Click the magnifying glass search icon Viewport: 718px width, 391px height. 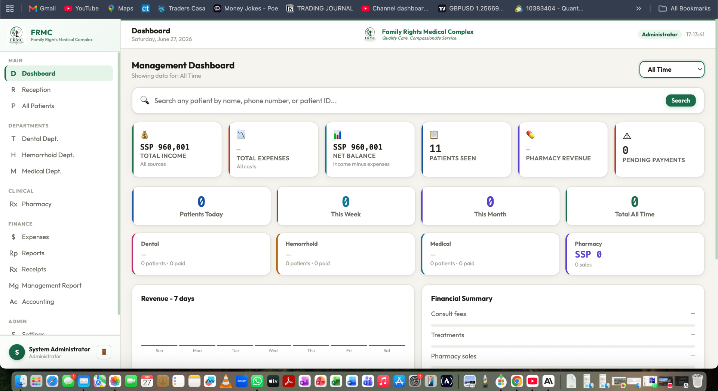coord(145,100)
